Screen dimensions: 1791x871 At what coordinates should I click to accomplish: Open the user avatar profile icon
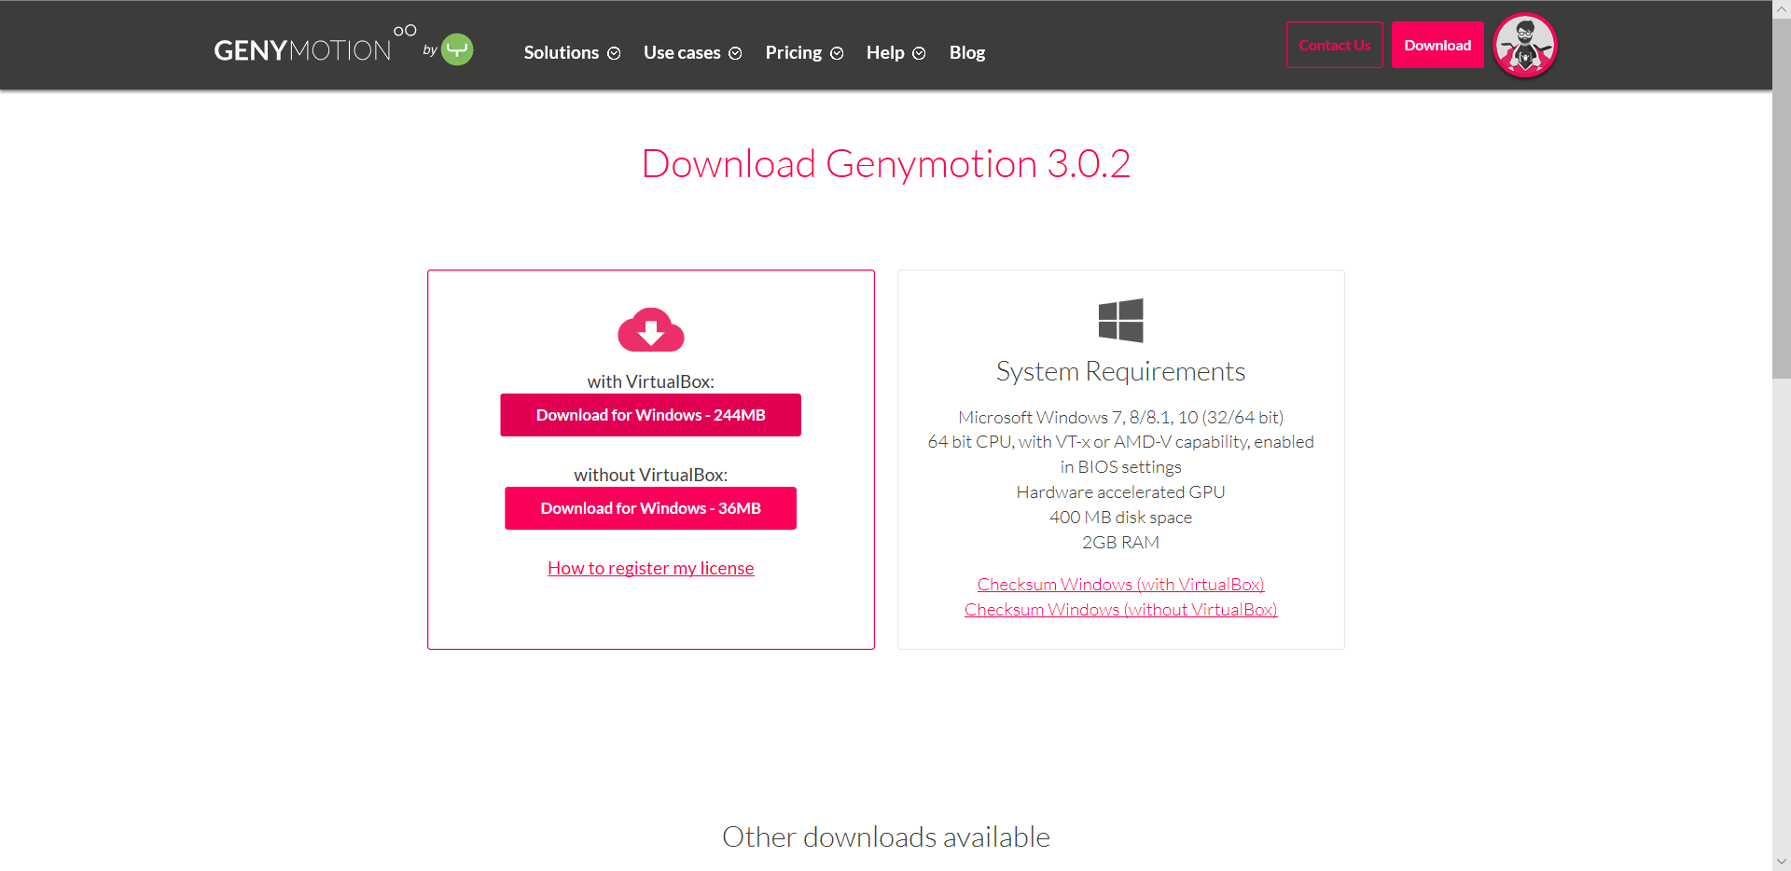[1525, 46]
